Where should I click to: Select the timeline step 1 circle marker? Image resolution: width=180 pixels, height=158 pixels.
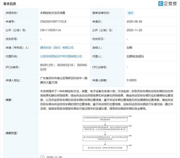(x=42, y=157)
